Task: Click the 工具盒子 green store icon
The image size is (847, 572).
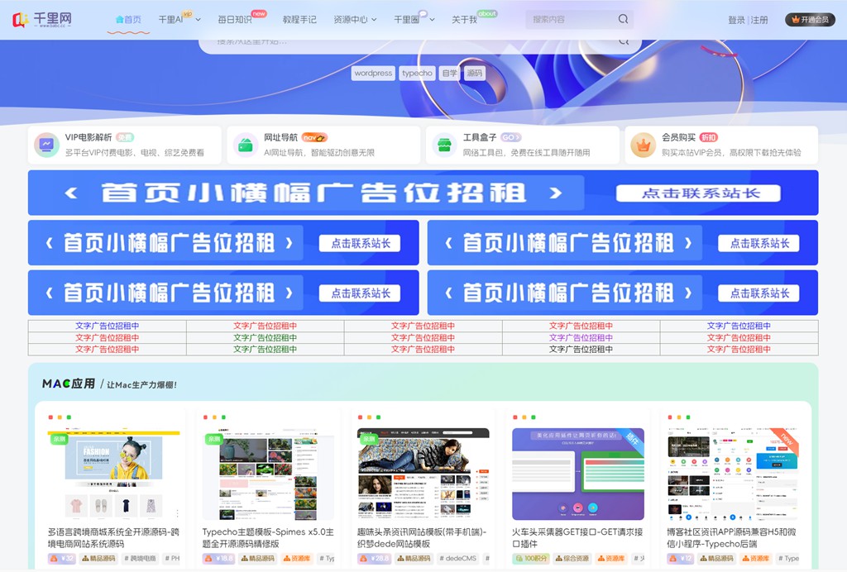Action: coord(444,145)
